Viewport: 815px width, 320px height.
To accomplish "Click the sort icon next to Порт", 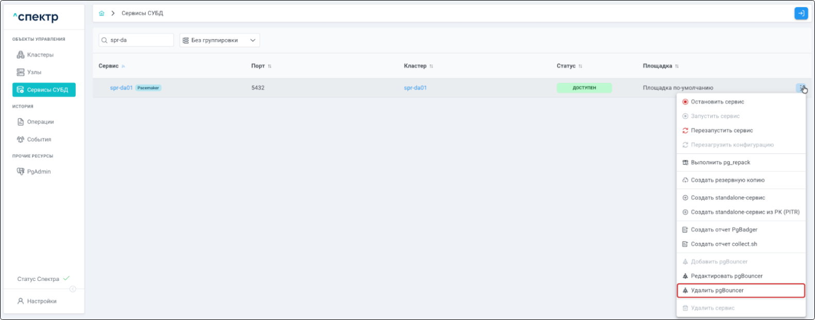I will (270, 66).
